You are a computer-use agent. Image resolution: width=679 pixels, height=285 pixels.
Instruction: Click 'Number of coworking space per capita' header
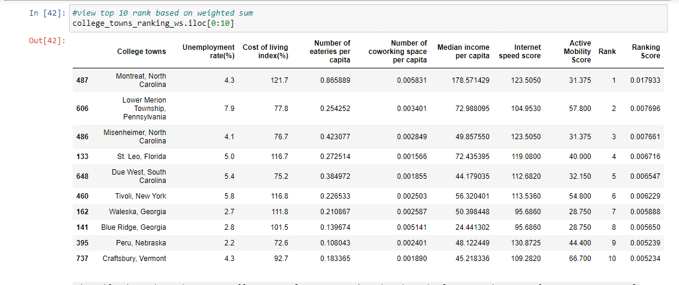click(x=398, y=52)
